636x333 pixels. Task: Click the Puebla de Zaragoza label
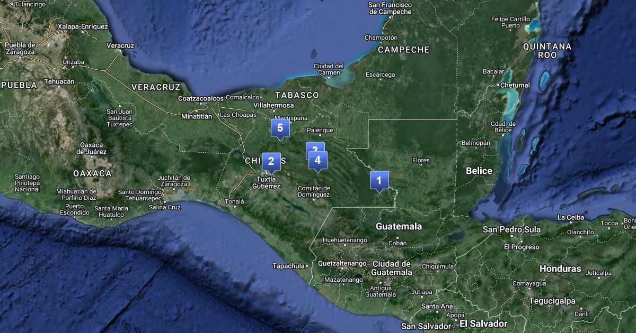[x=20, y=49]
